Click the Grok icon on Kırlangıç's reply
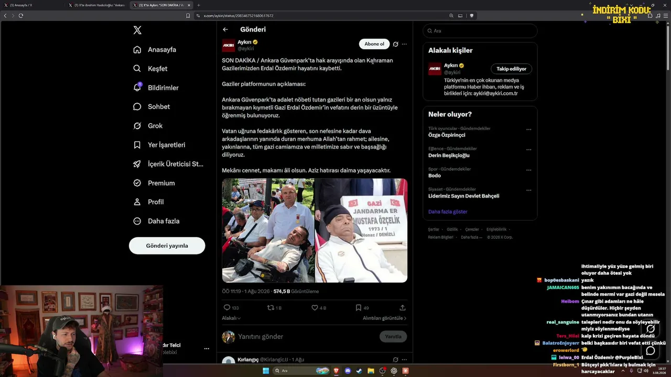671x377 pixels. pos(396,360)
